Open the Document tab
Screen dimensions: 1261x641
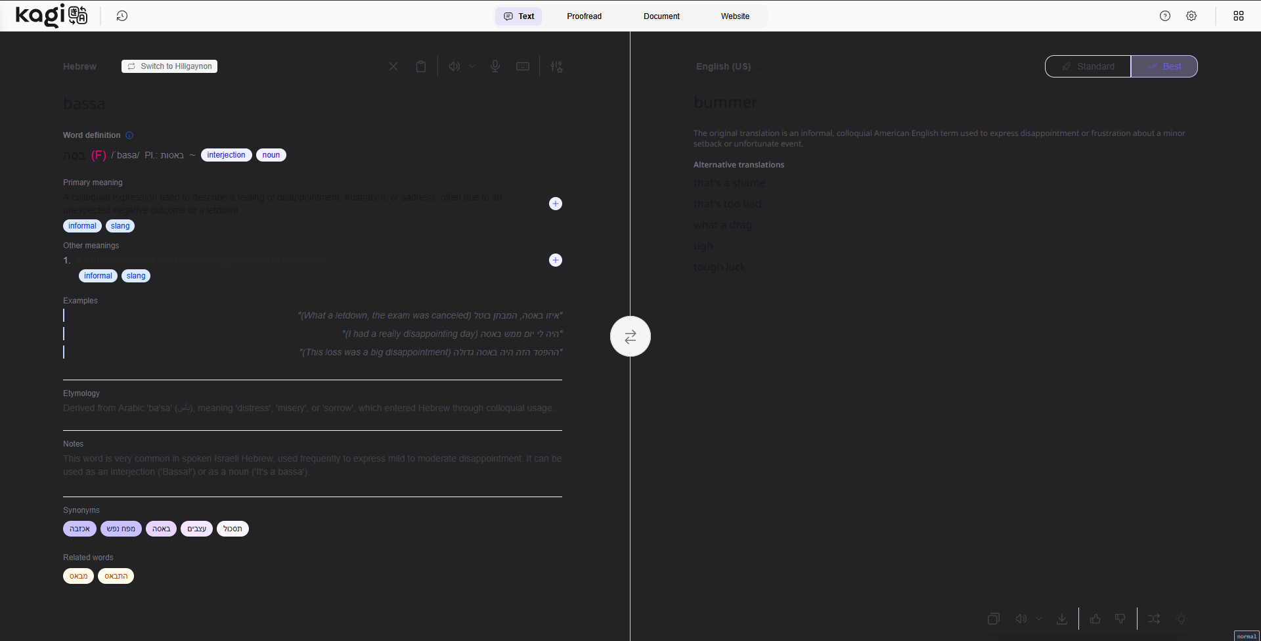(661, 16)
